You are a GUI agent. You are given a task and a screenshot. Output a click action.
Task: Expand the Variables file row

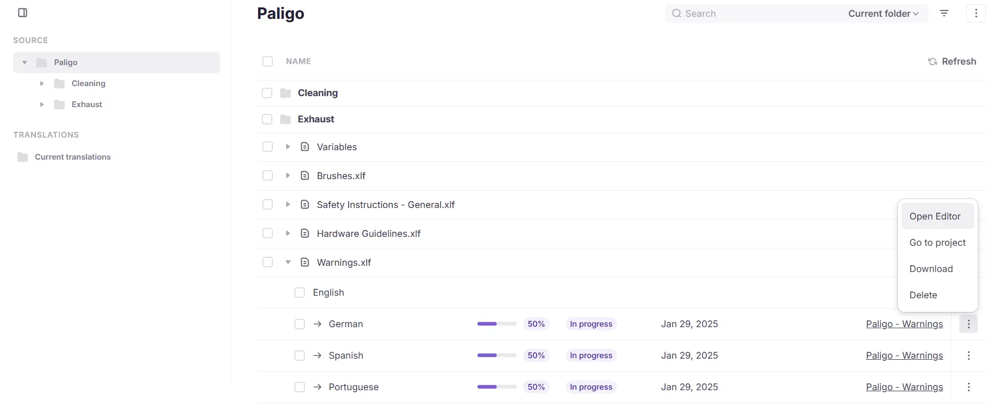coord(288,147)
